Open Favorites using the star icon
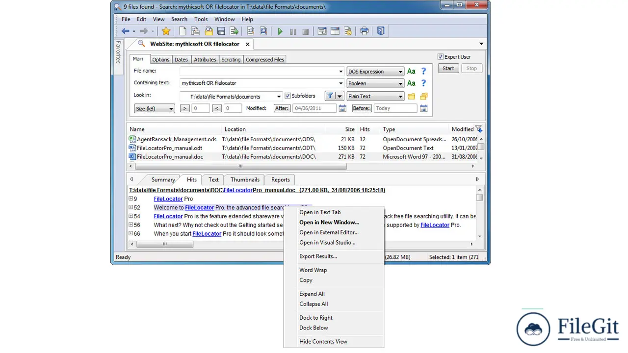 tap(166, 31)
